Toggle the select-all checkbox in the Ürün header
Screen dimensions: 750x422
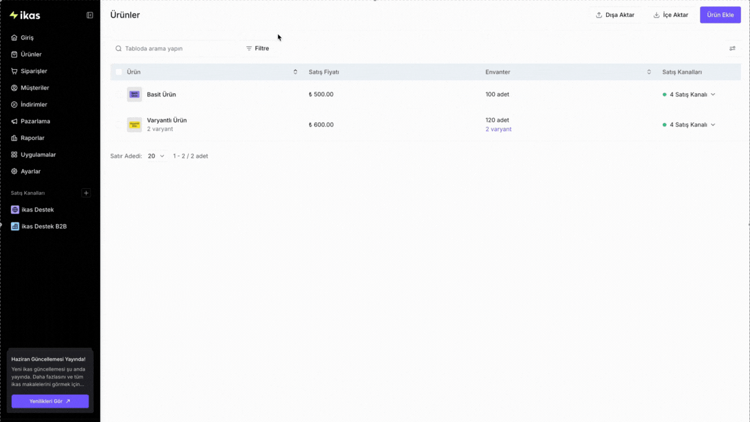118,72
